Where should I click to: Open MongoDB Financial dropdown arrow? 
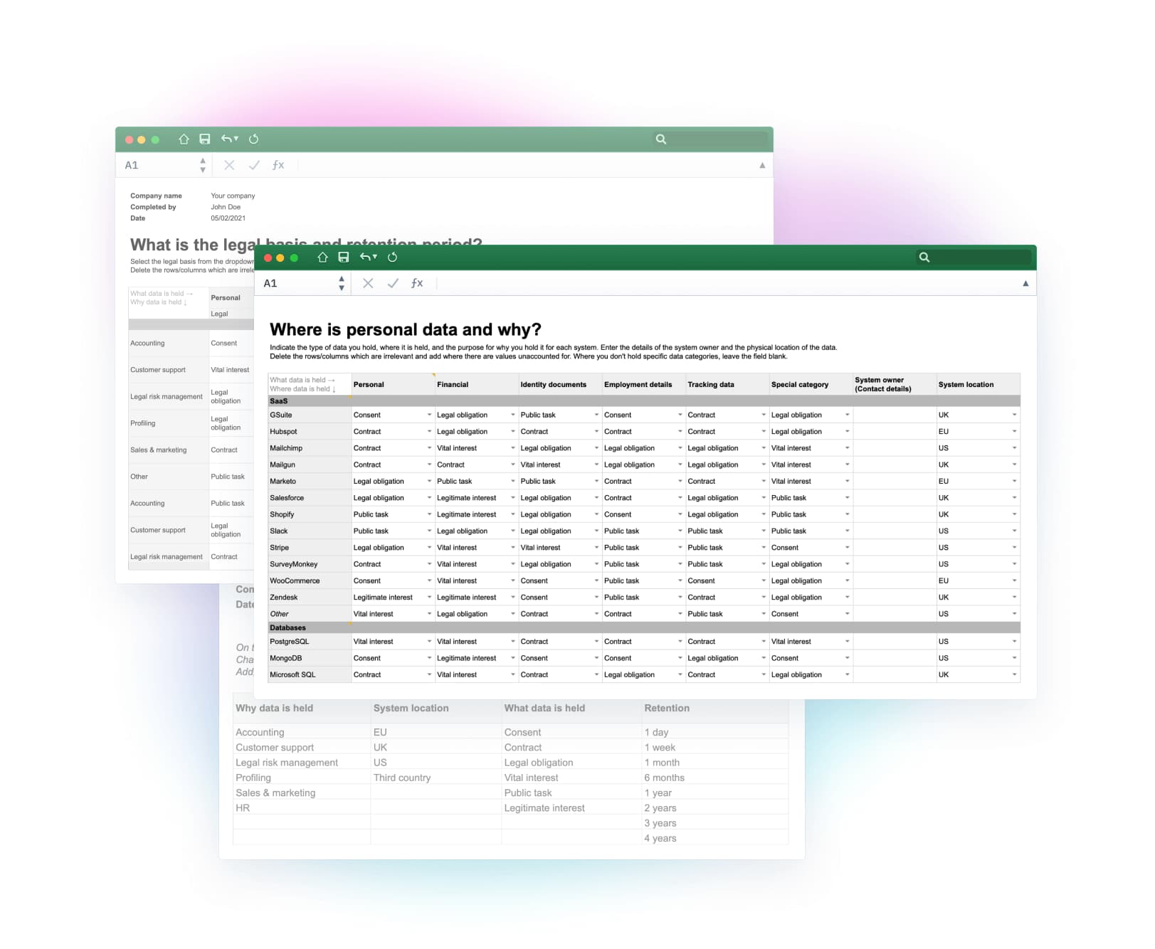click(512, 658)
